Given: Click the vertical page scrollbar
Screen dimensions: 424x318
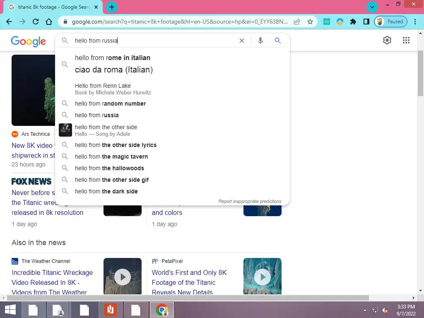Looking at the screenshot, I should pos(421,73).
